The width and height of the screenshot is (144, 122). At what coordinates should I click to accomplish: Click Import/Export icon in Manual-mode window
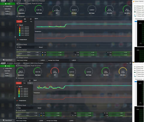[4, 60]
